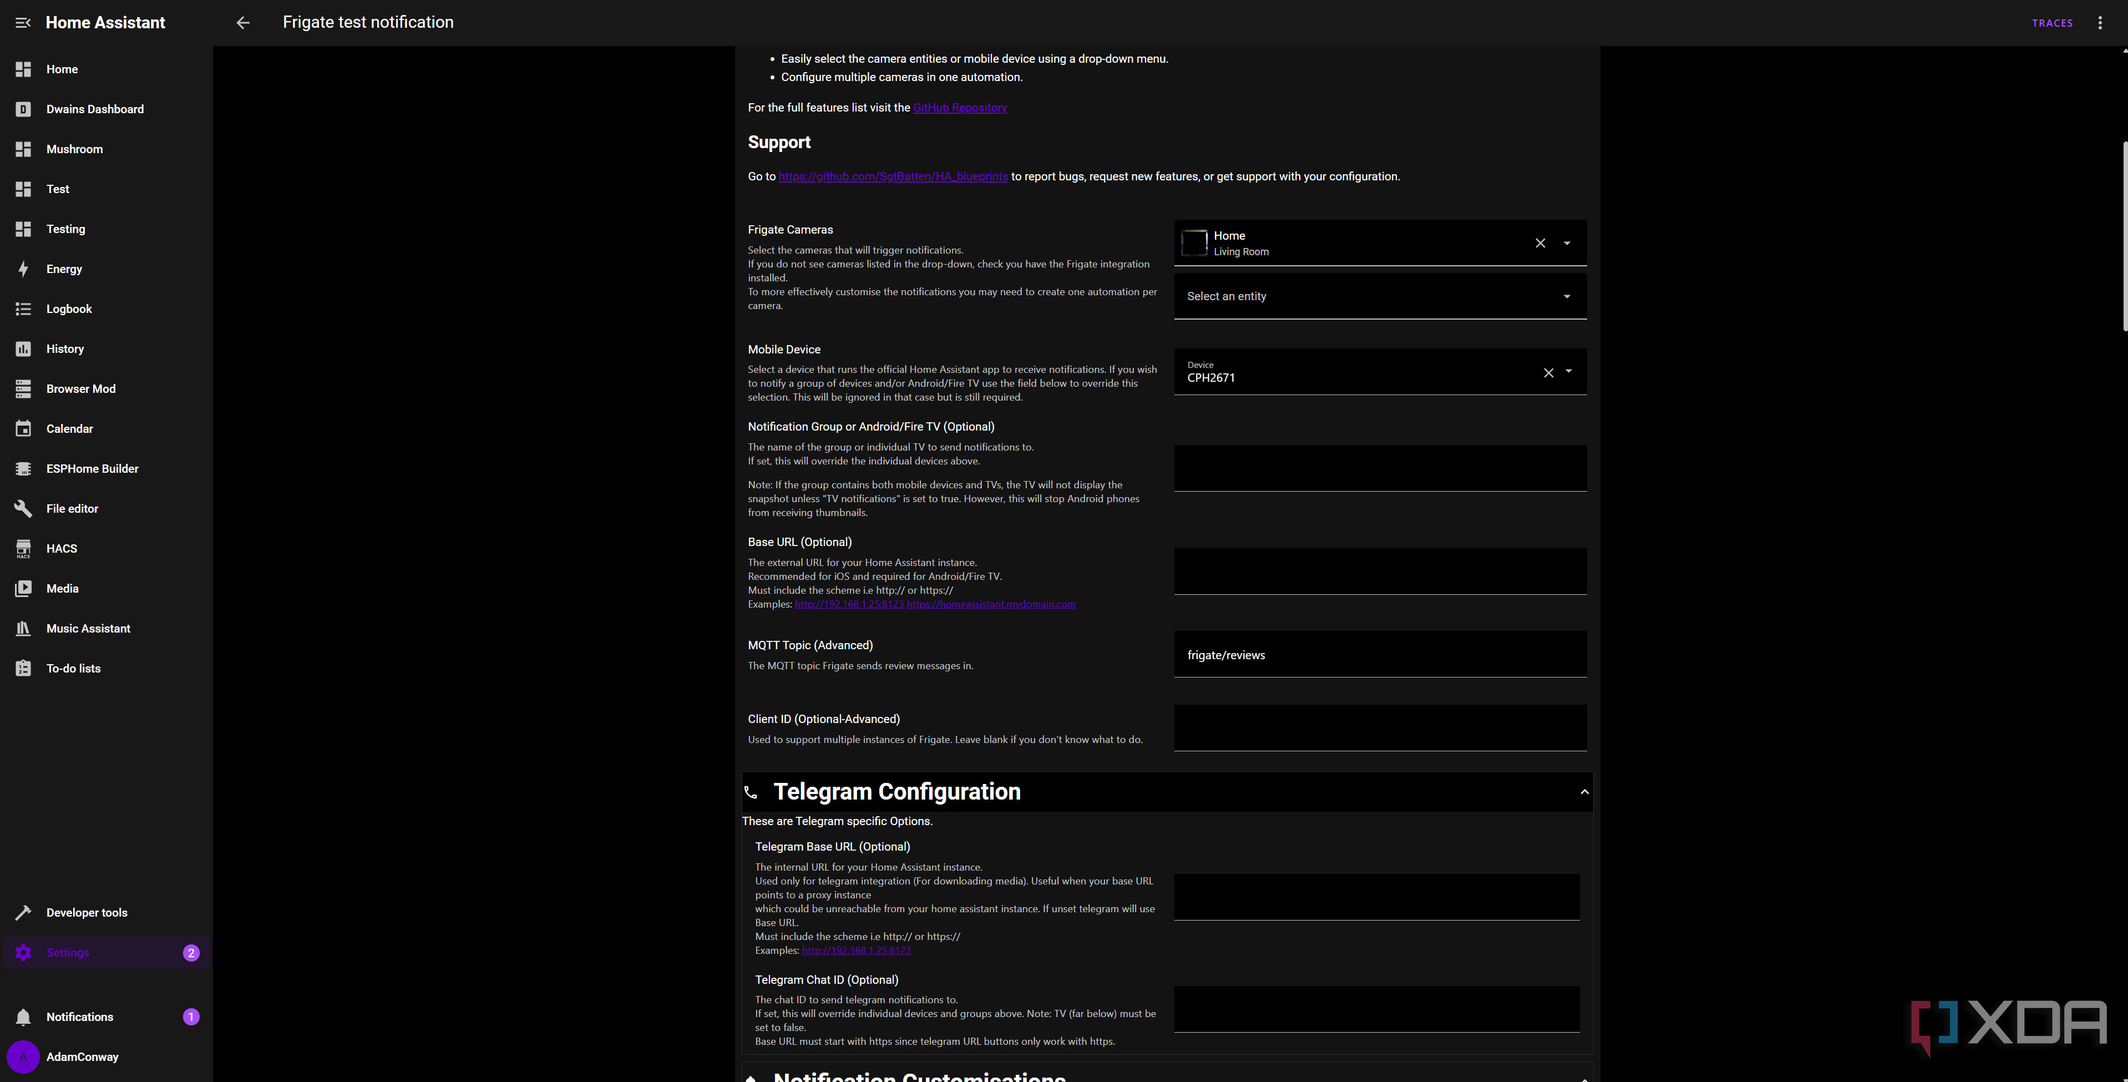Click the Base URL input field
The image size is (2128, 1082).
coord(1380,571)
